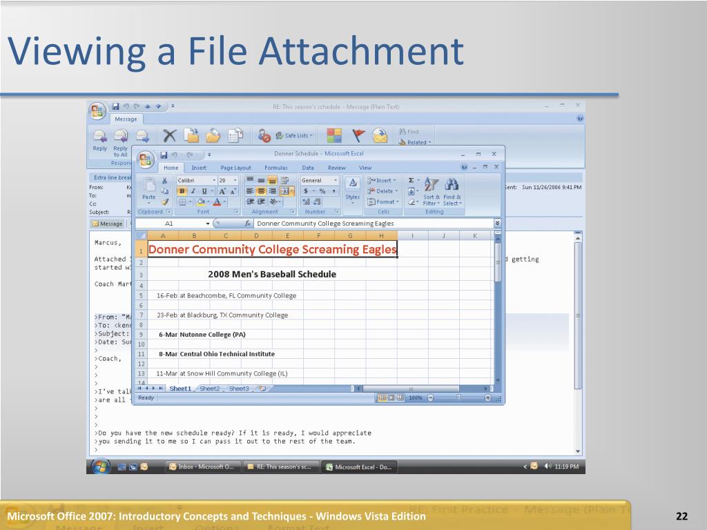Click Save in Excel quick access toolbar
707x530 pixels.
click(x=164, y=155)
